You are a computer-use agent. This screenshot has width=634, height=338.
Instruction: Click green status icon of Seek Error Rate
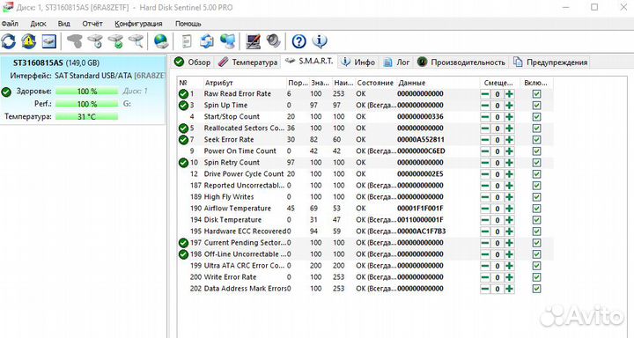183,139
